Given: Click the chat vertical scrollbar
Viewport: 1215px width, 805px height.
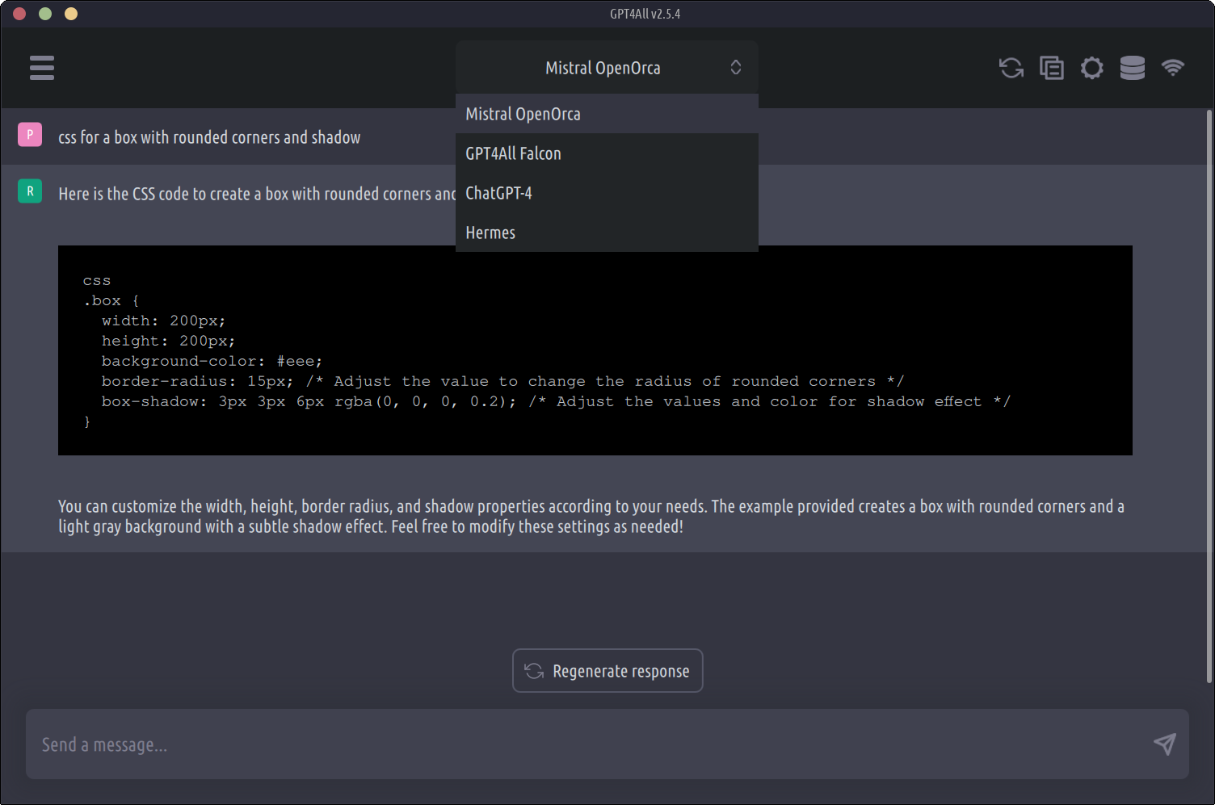Looking at the screenshot, I should pyautogui.click(x=1209, y=396).
